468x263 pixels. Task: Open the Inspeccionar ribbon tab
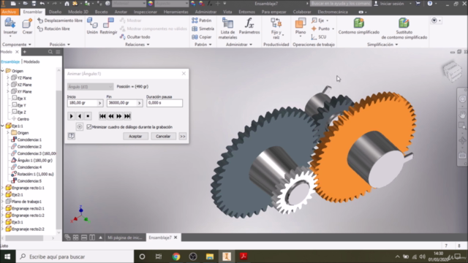click(x=146, y=12)
